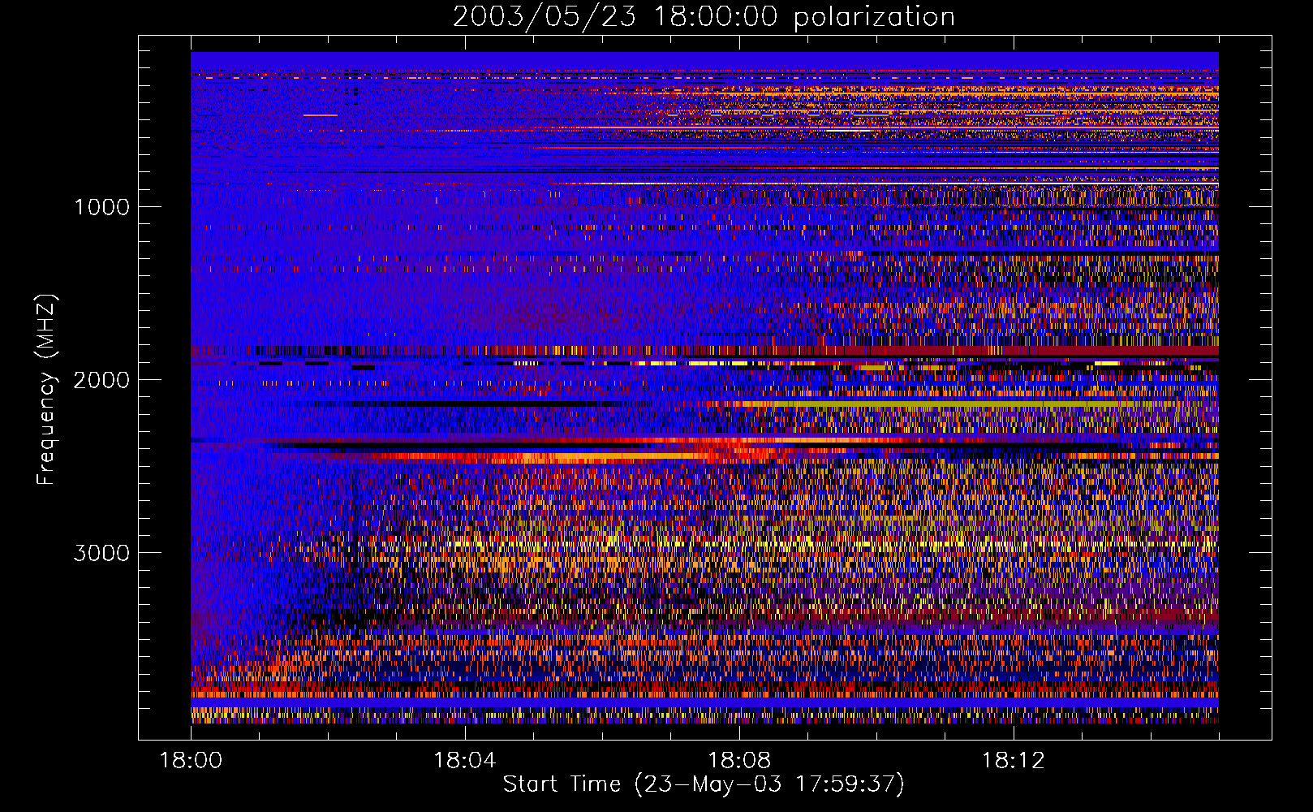
Task: Click the "Start Time (23-May-03 17:59:37)" label
Action: (704, 784)
